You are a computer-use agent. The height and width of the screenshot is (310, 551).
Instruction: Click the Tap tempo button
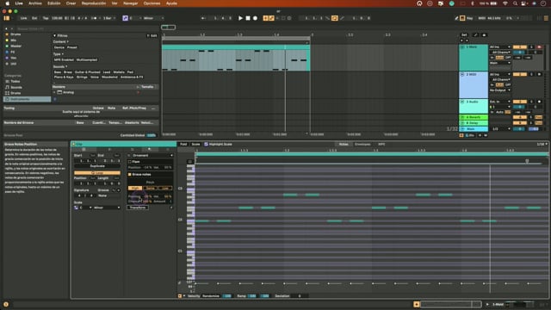click(46, 18)
